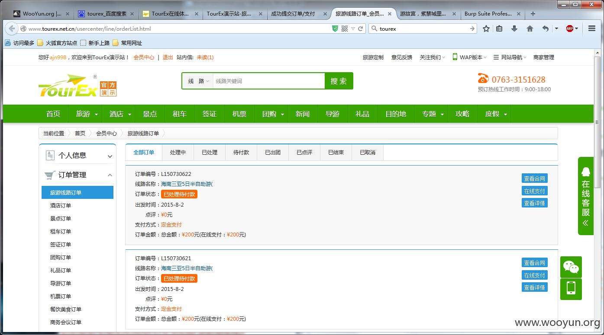Open 海南三亚5日半自助游 link in order L150730622

[187, 184]
